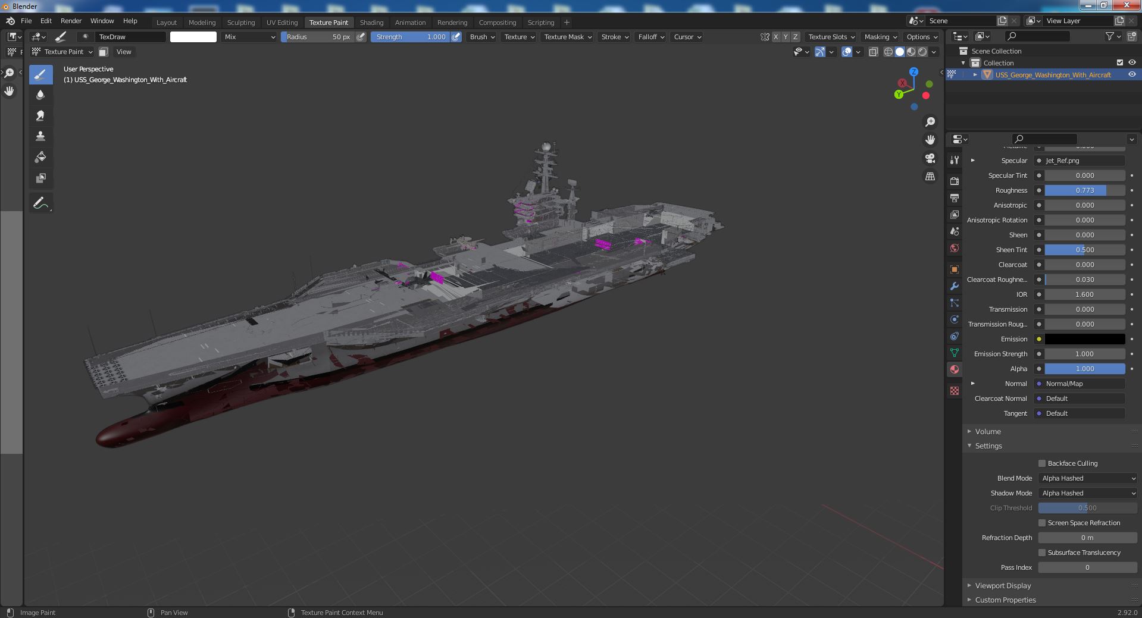Click the viewport zoom magnifier icon
The image size is (1142, 618).
(930, 122)
